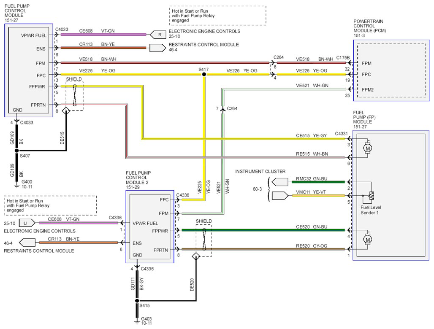The width and height of the screenshot is (434, 329).
Task: Click the Fuel Level Sender 1 resistor symbol
Action: (x=371, y=196)
